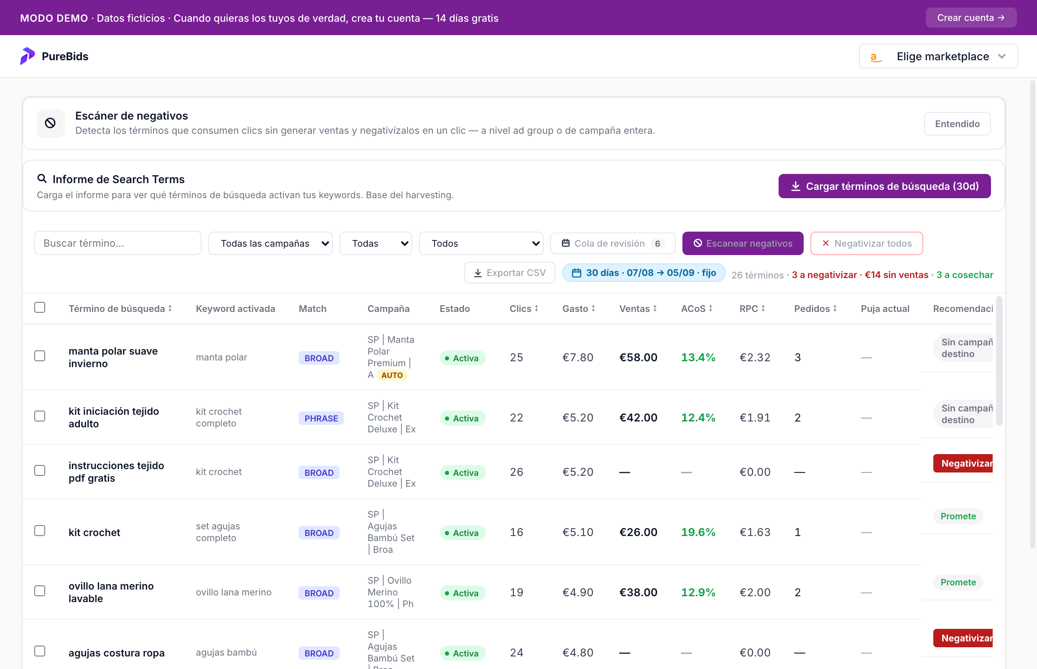Check the ovillo lana merino lavable row
The image size is (1037, 669).
click(x=40, y=591)
